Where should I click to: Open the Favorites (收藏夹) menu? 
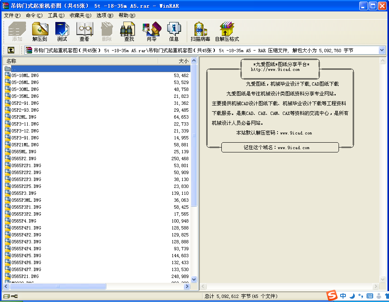pos(80,15)
